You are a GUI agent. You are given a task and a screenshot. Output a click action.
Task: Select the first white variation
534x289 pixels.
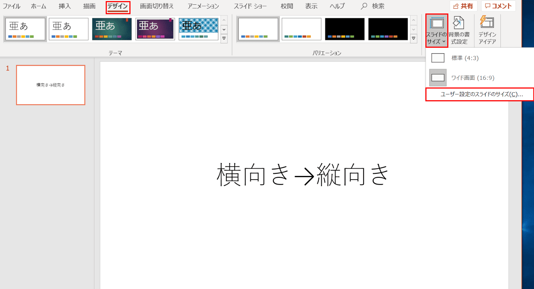258,29
